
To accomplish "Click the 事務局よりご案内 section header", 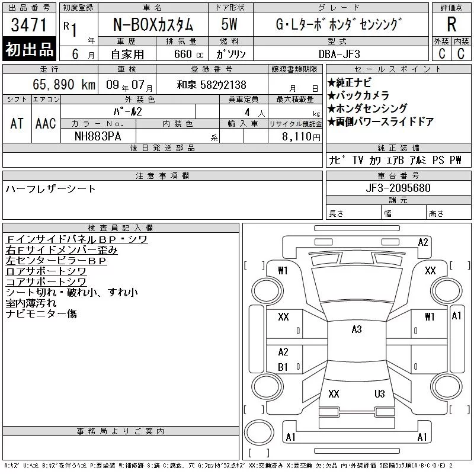I will coord(121,431).
